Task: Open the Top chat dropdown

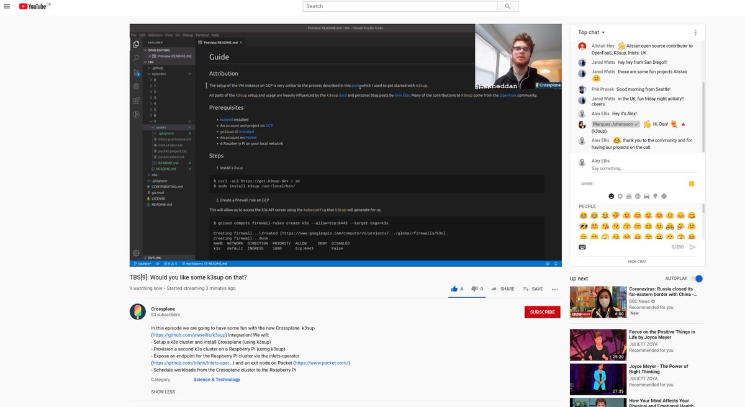Action: tap(592, 32)
